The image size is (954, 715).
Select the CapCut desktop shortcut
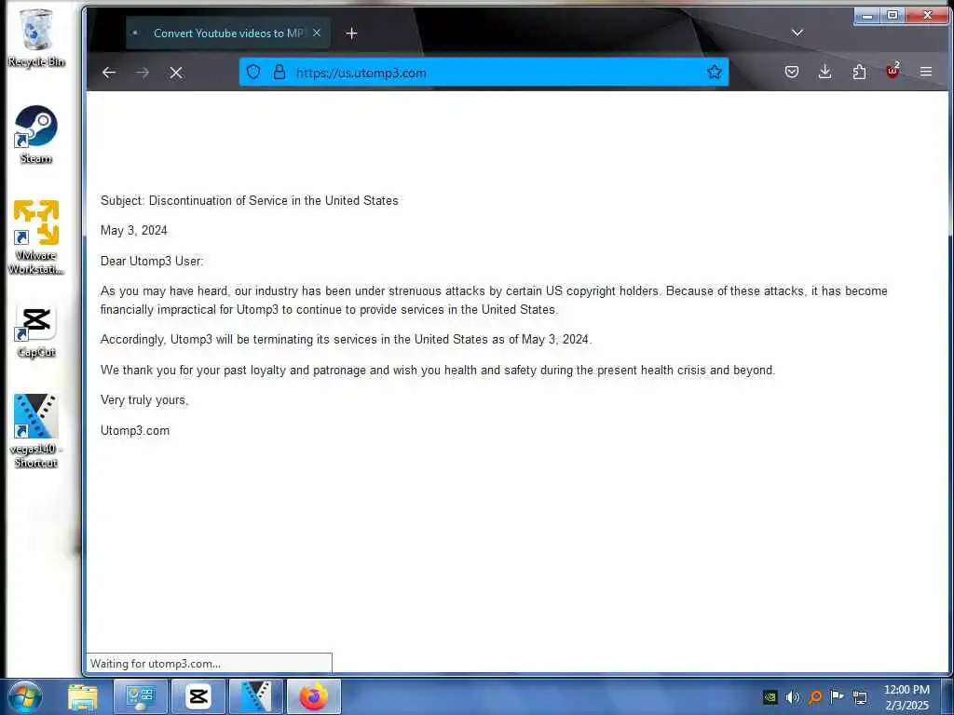point(36,331)
